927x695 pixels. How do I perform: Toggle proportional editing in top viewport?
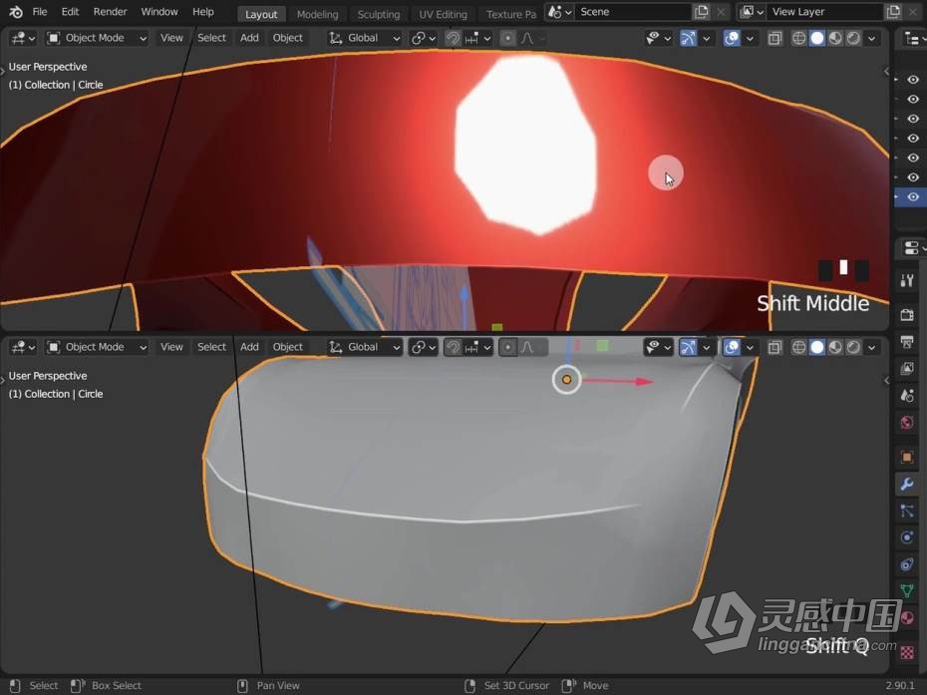[507, 39]
